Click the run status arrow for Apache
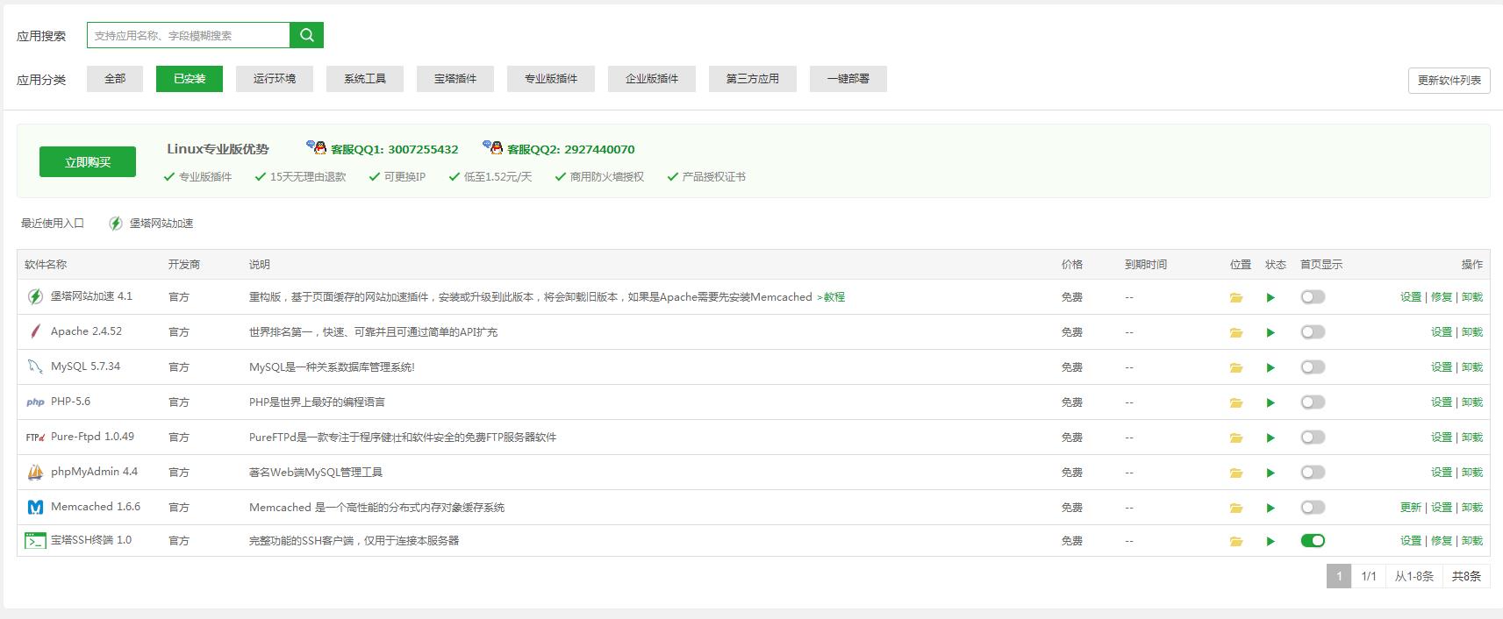The height and width of the screenshot is (619, 1503). pyautogui.click(x=1270, y=332)
